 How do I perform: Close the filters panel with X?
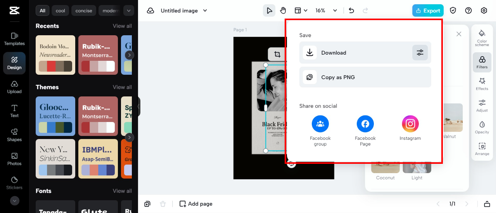pyautogui.click(x=459, y=34)
